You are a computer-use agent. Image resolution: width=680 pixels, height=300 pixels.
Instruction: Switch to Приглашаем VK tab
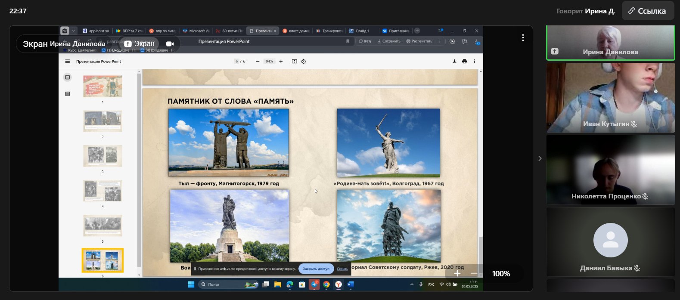pos(396,31)
